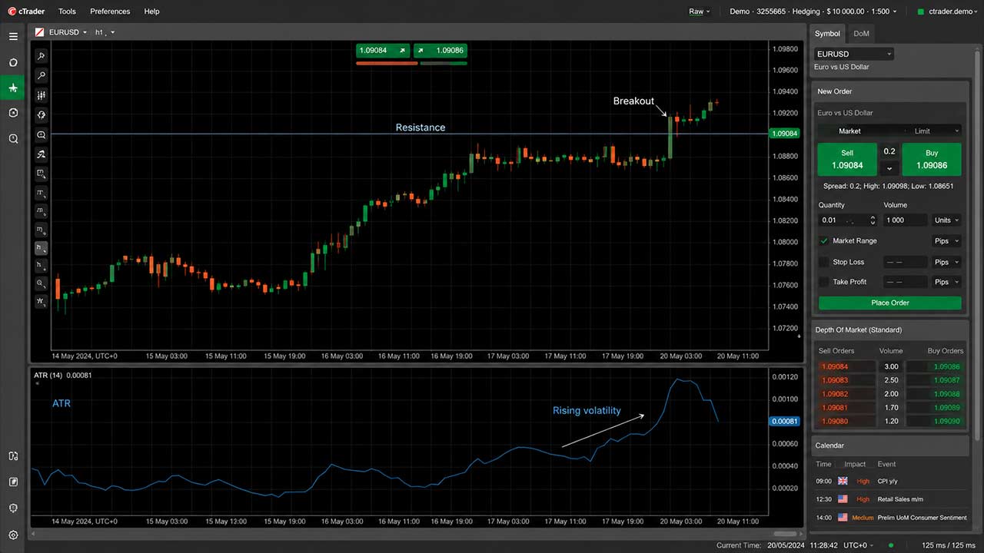984x553 pixels.
Task: Open the journal notes icon in sidebar
Action: click(x=13, y=482)
